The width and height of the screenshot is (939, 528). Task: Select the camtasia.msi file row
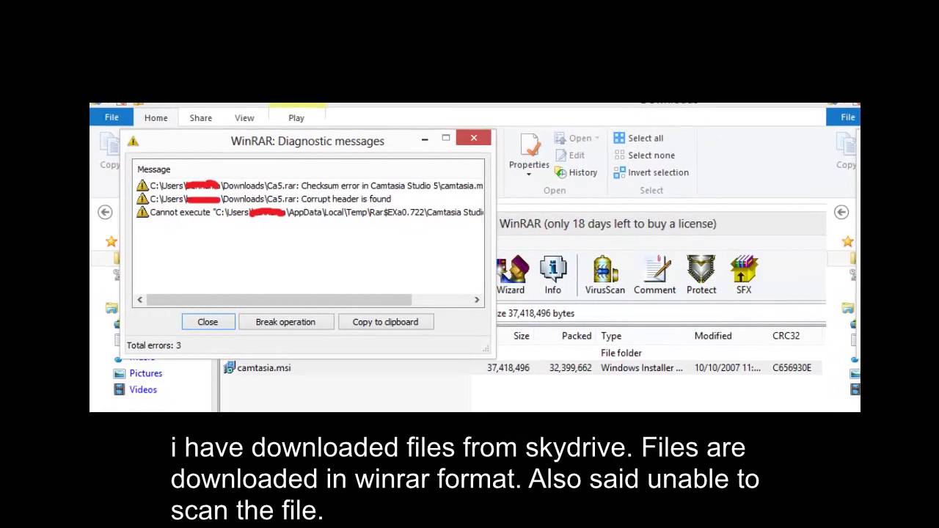[522, 368]
